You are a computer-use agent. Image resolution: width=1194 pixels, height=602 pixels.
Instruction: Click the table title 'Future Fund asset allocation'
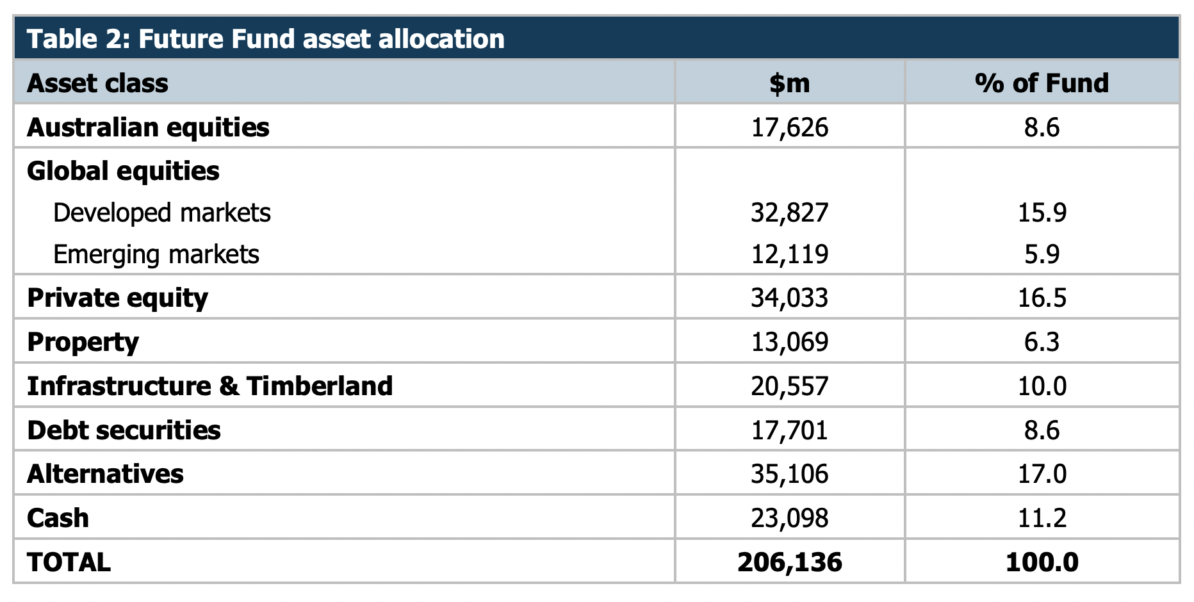coord(266,39)
